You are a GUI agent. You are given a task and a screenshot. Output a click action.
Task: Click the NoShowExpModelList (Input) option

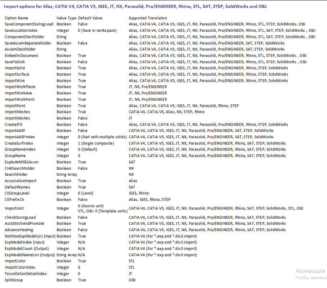[x=30, y=236]
